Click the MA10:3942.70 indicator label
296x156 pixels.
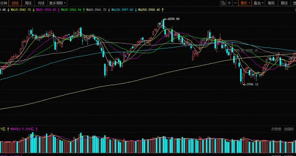[x=21, y=10]
